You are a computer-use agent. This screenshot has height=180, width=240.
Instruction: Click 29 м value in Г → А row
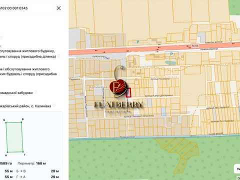(x=55, y=176)
